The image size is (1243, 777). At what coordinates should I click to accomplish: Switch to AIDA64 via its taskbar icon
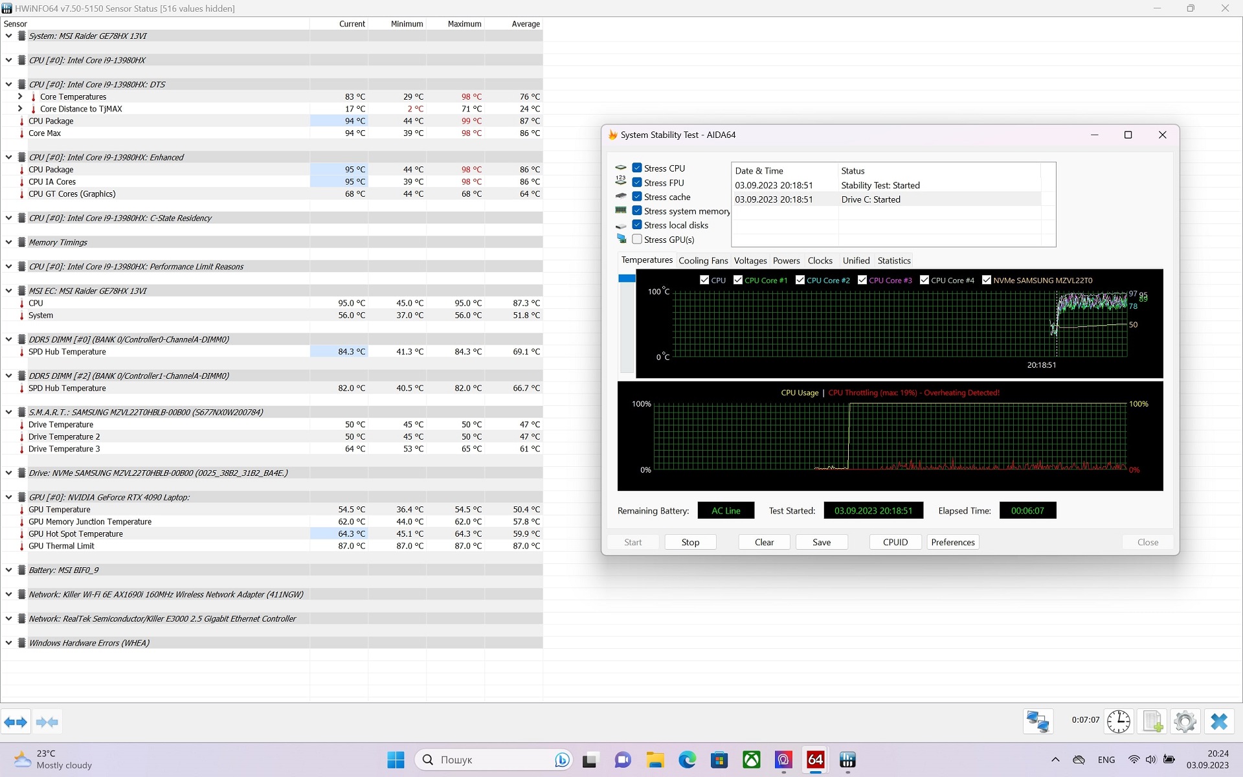click(x=816, y=760)
